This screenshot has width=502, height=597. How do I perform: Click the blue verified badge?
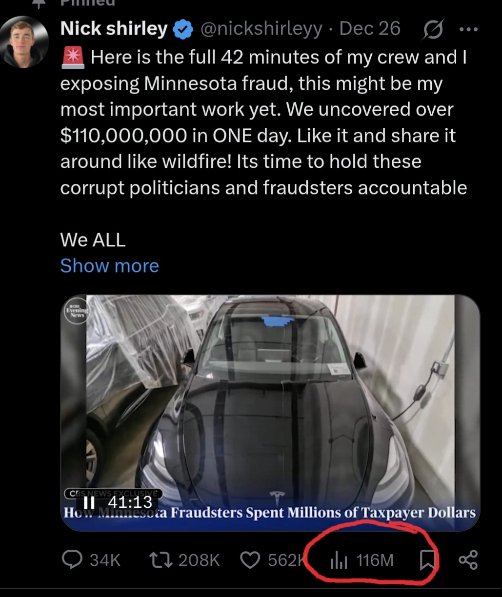pos(183,30)
